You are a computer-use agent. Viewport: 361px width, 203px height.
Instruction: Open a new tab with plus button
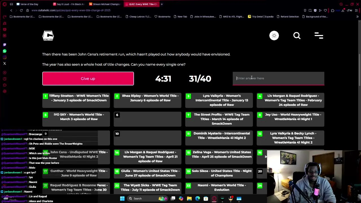(x=162, y=4)
